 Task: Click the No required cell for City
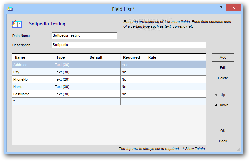tap(133, 72)
